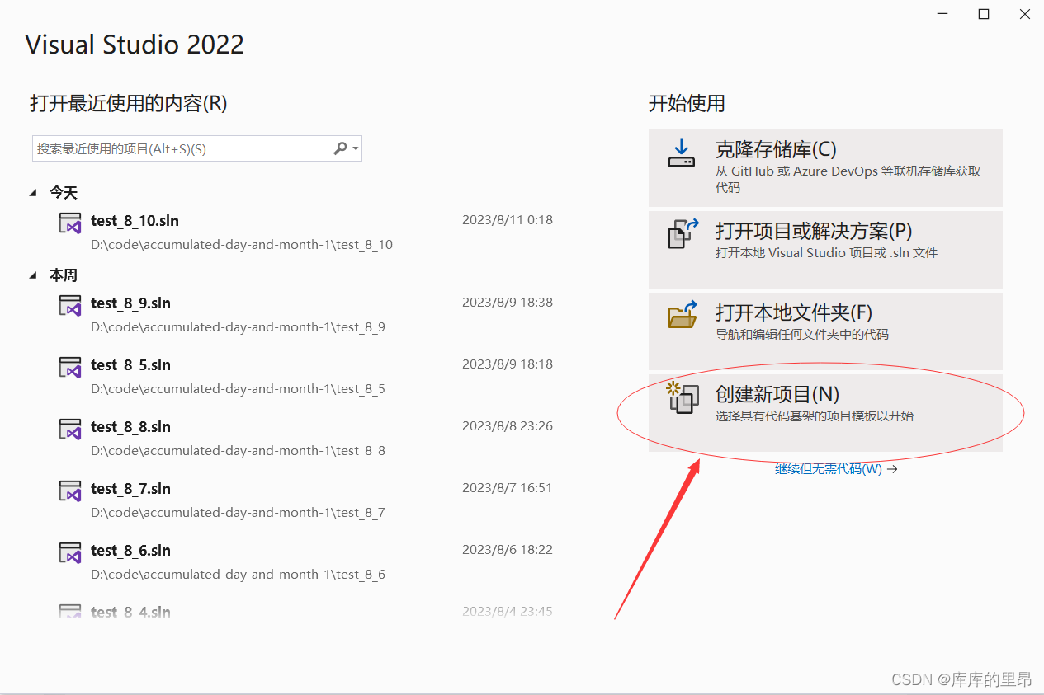1044x695 pixels.
Task: Click the path ending in test_8_7
Action: click(238, 513)
